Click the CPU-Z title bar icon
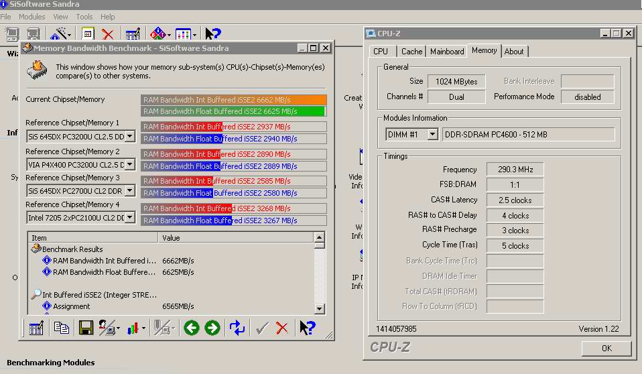 [371, 34]
